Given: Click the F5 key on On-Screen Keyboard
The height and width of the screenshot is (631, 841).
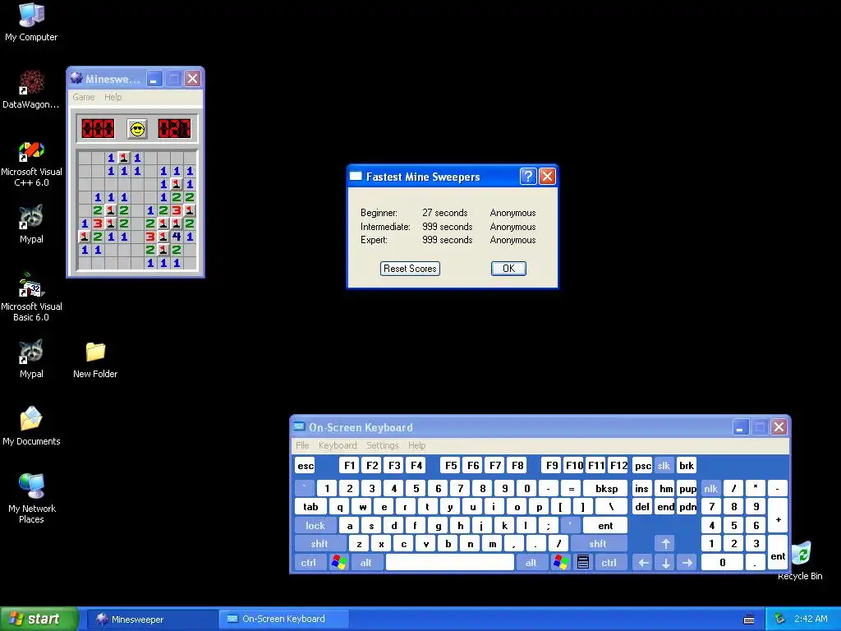Looking at the screenshot, I should coord(451,466).
